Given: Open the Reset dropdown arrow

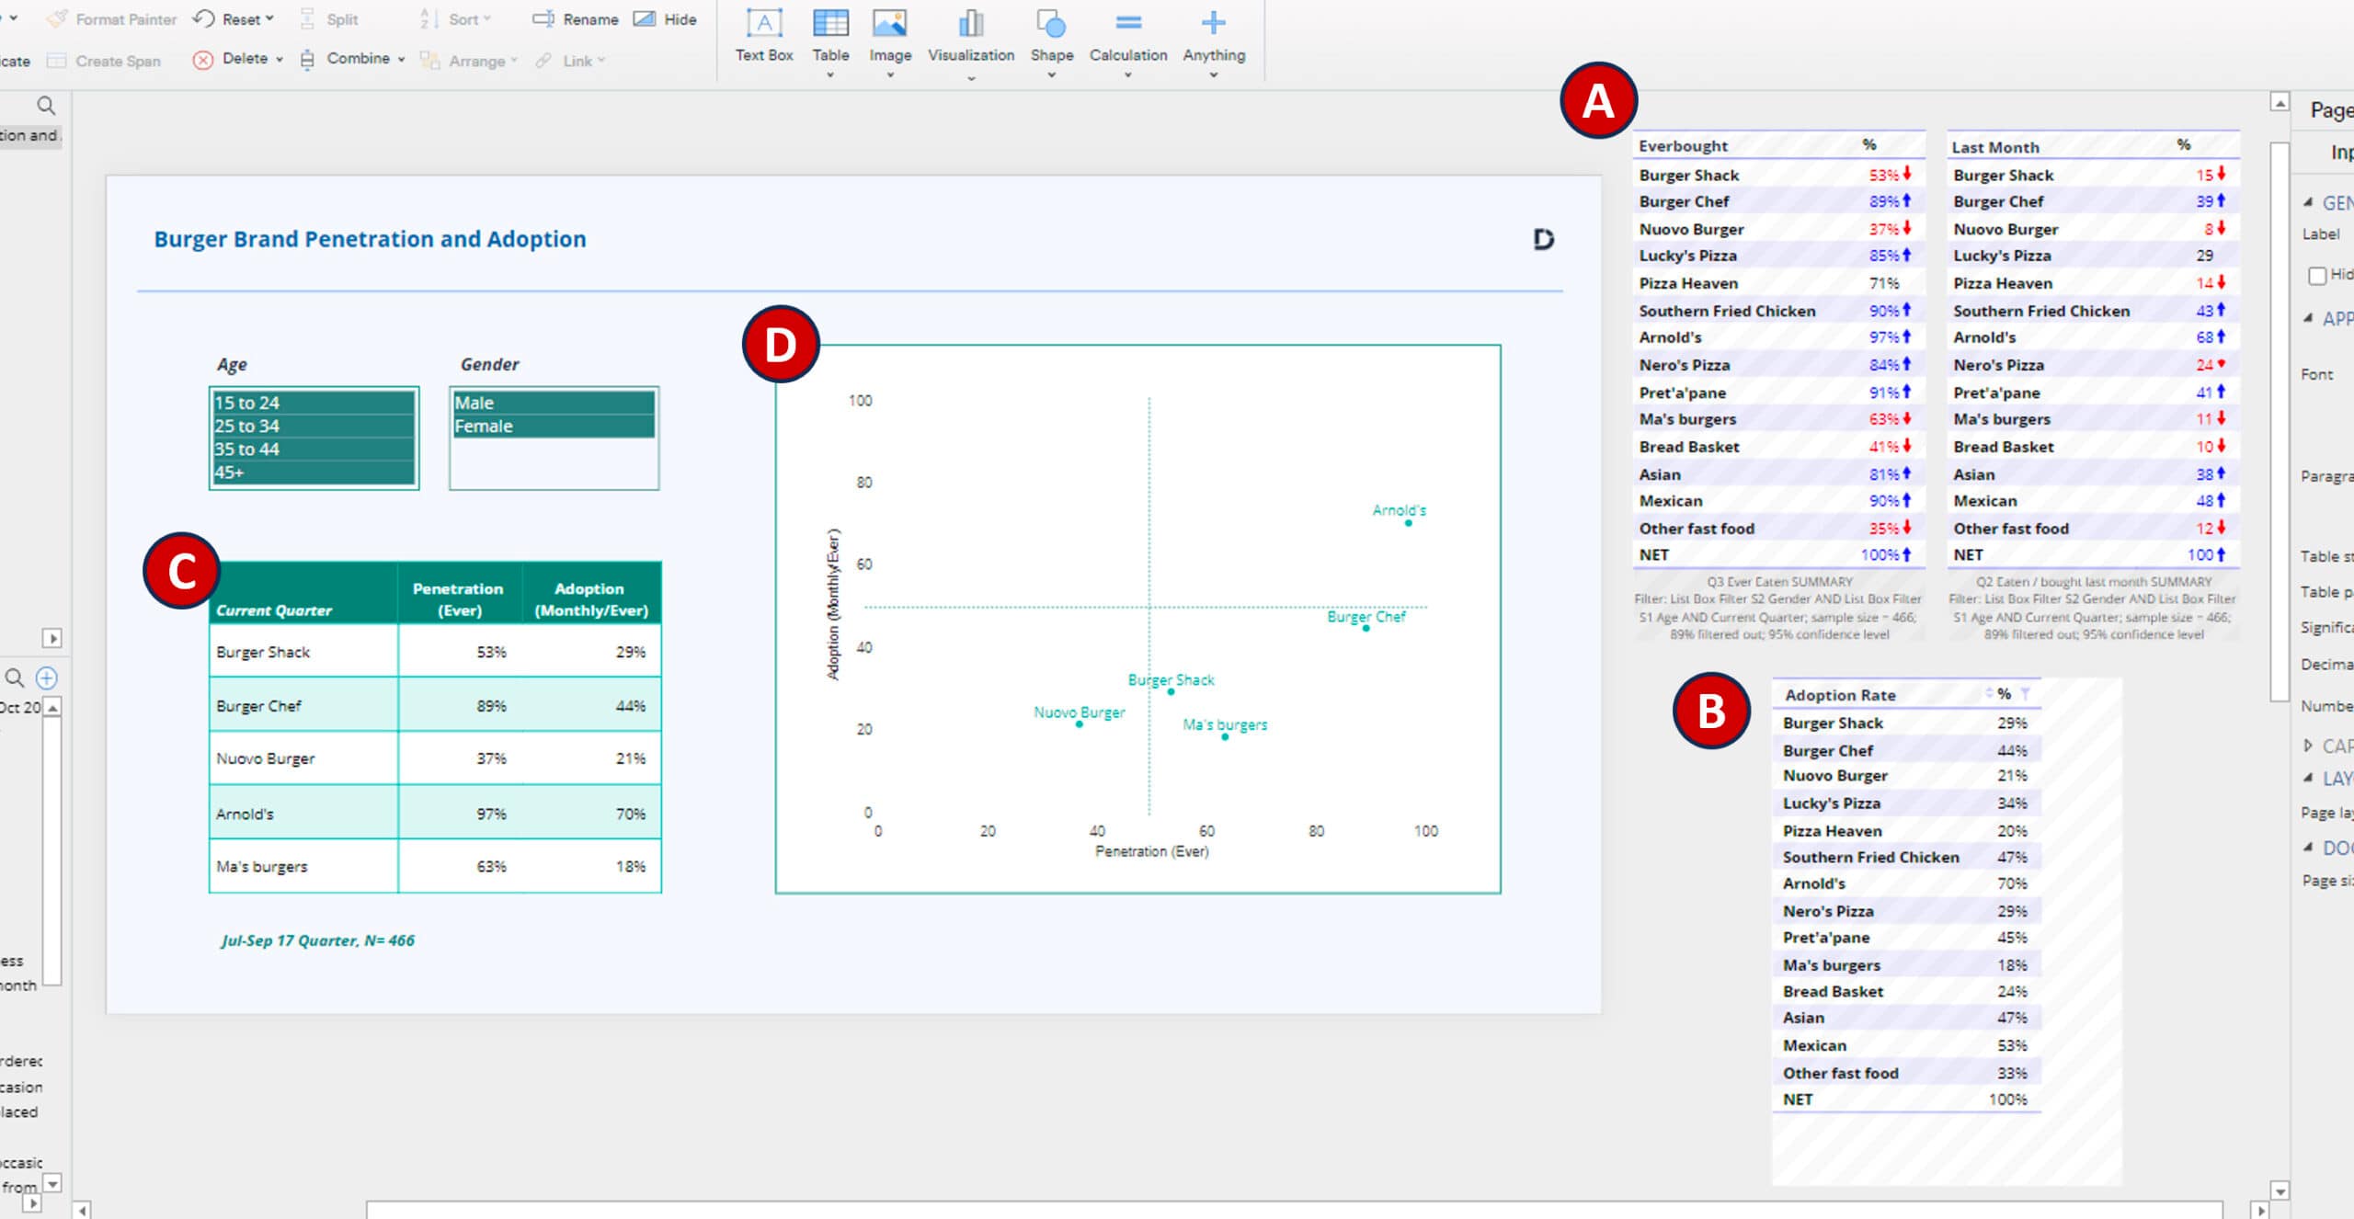Looking at the screenshot, I should coord(269,19).
